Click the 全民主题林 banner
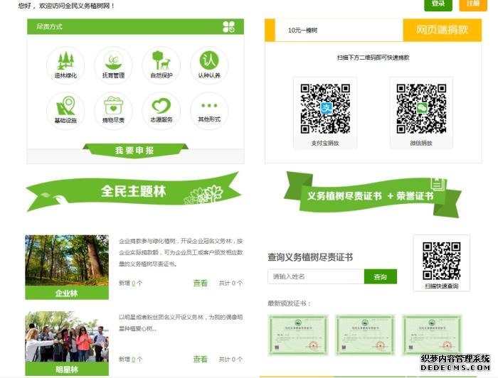Image resolution: width=498 pixels, height=378 pixels. (x=134, y=191)
